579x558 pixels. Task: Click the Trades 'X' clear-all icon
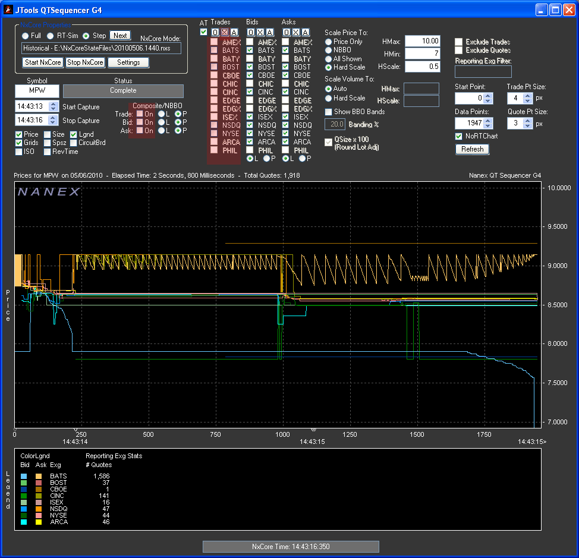[x=224, y=33]
